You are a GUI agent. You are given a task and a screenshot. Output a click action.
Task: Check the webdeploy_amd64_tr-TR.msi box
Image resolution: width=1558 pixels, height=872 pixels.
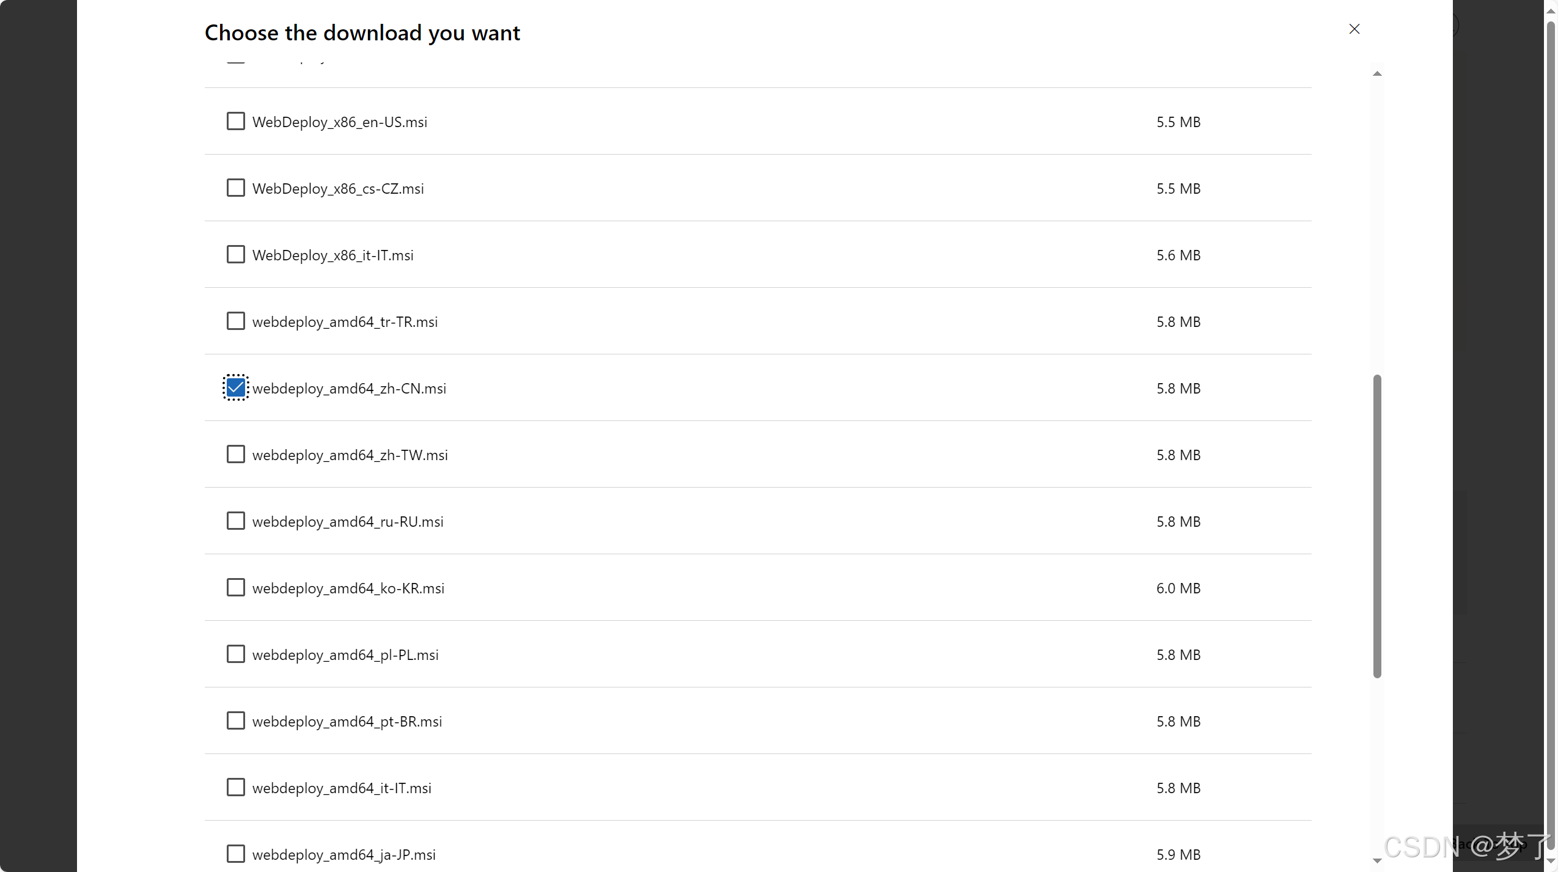(235, 321)
